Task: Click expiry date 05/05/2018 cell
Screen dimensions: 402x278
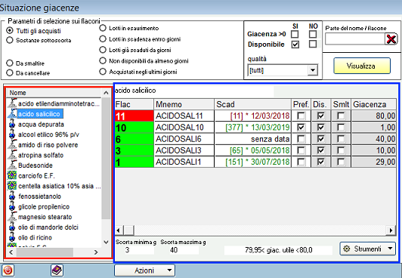Action: (x=253, y=150)
